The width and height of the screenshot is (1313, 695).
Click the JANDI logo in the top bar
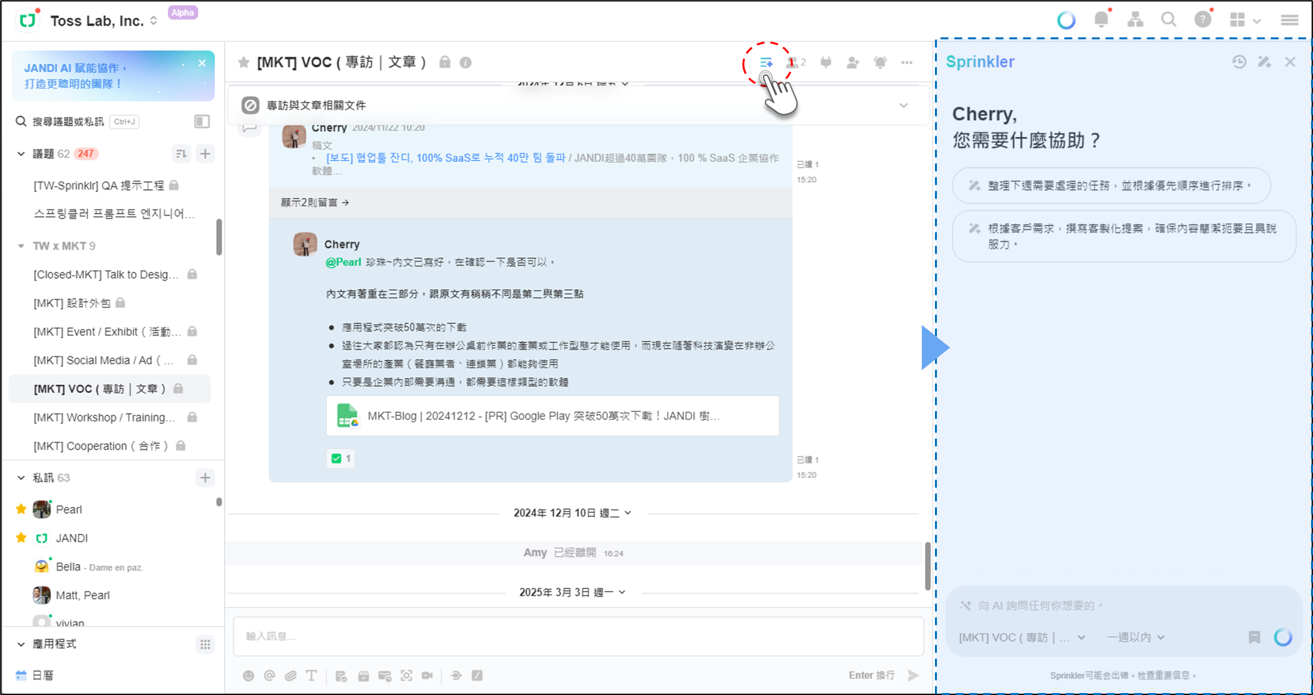pos(28,20)
